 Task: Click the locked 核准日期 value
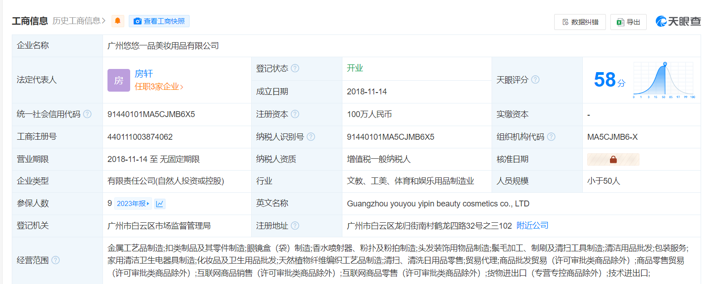(x=613, y=159)
